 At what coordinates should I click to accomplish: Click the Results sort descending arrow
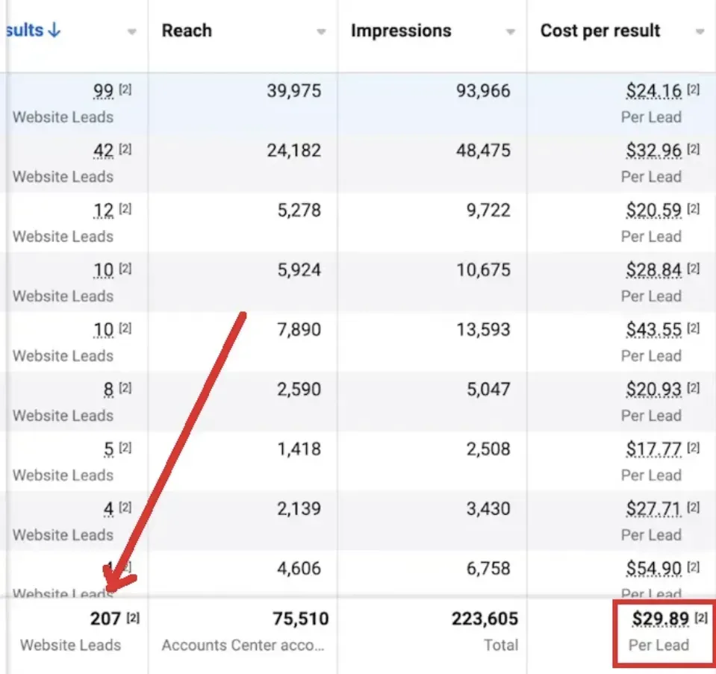(x=53, y=31)
